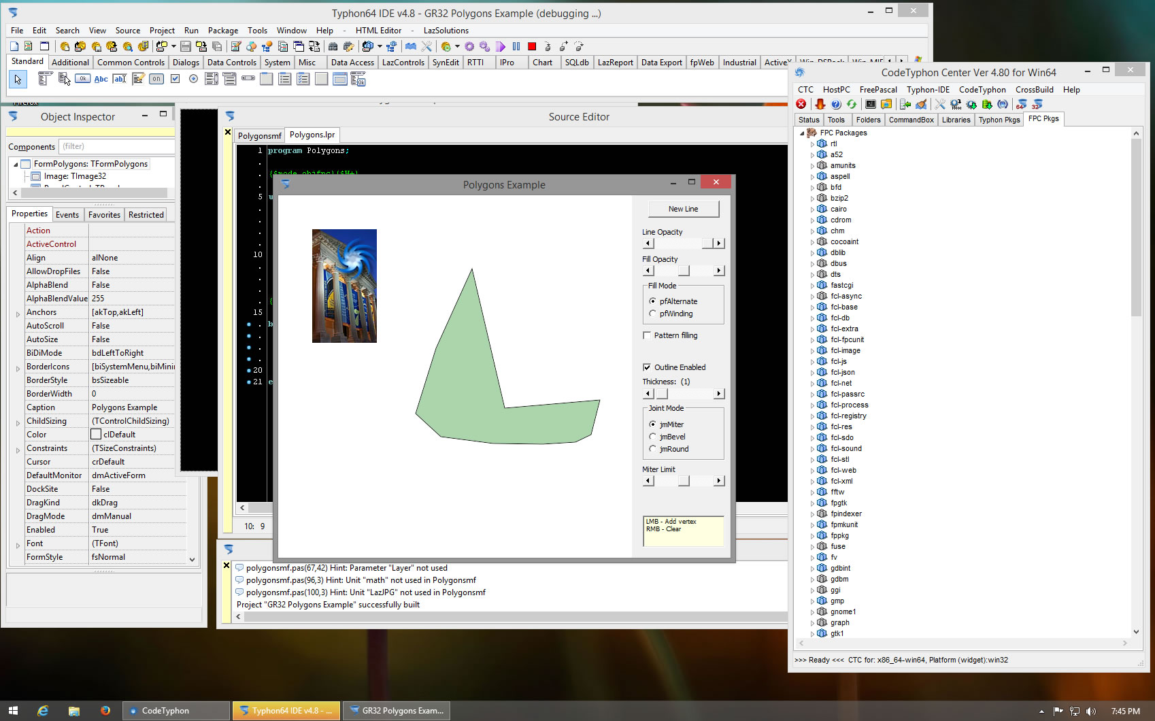This screenshot has height=721, width=1155.
Task: Click the building image thumbnail in Polygons Example
Action: (344, 286)
